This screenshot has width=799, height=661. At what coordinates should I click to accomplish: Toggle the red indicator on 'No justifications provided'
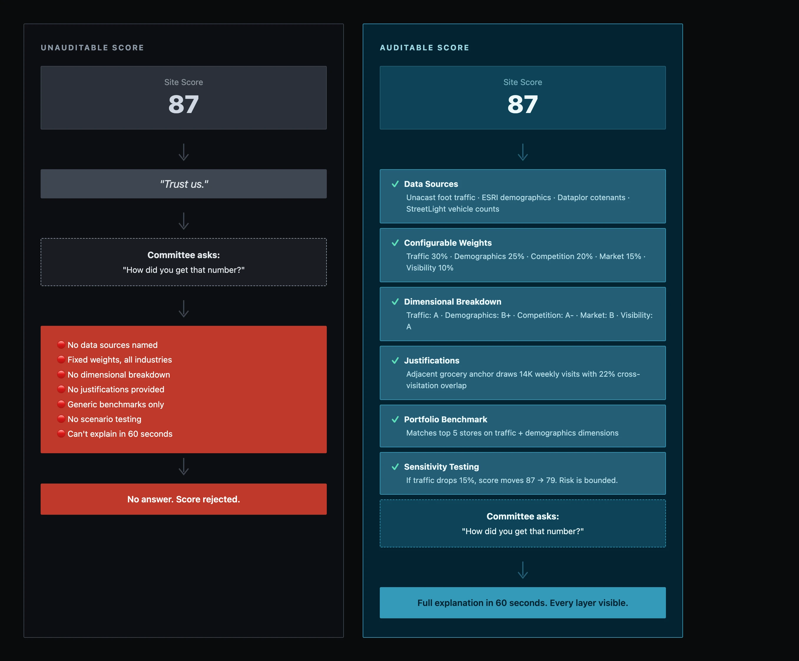(61, 389)
